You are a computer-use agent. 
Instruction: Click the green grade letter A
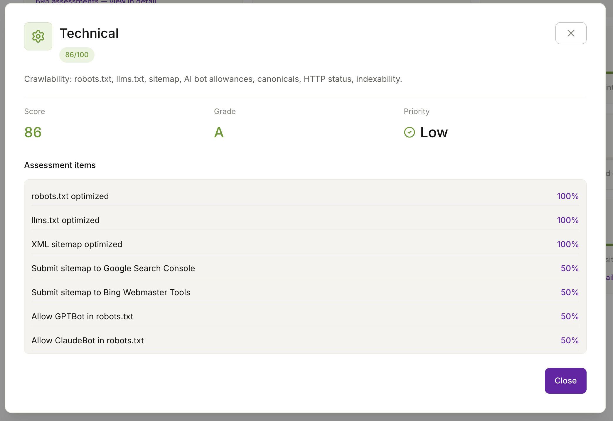218,133
